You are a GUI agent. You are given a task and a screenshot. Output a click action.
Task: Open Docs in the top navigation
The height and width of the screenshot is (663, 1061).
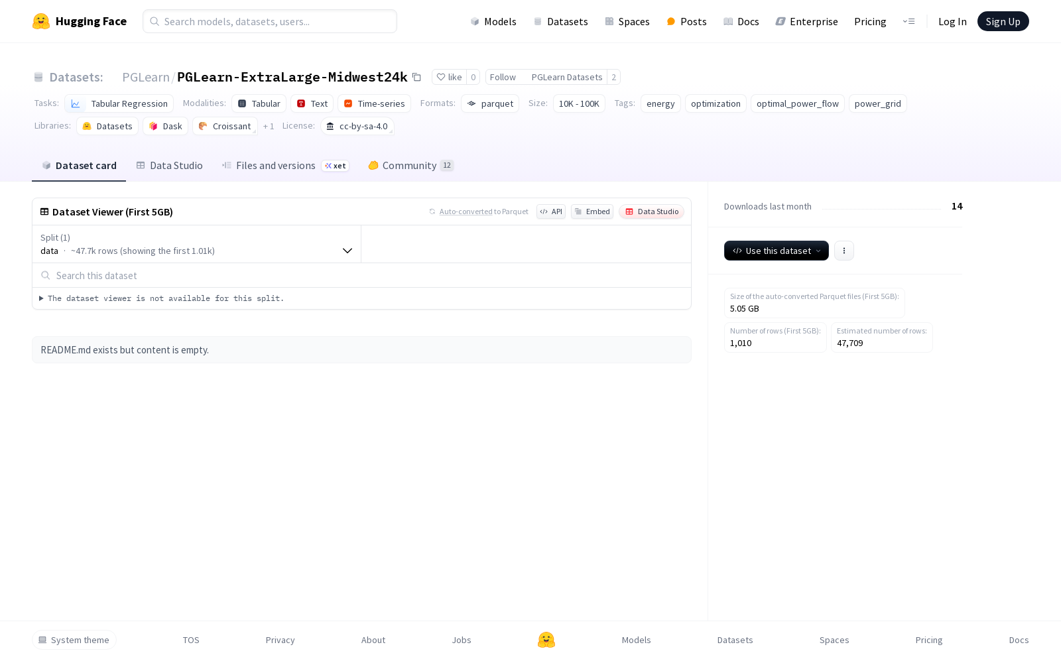click(741, 21)
